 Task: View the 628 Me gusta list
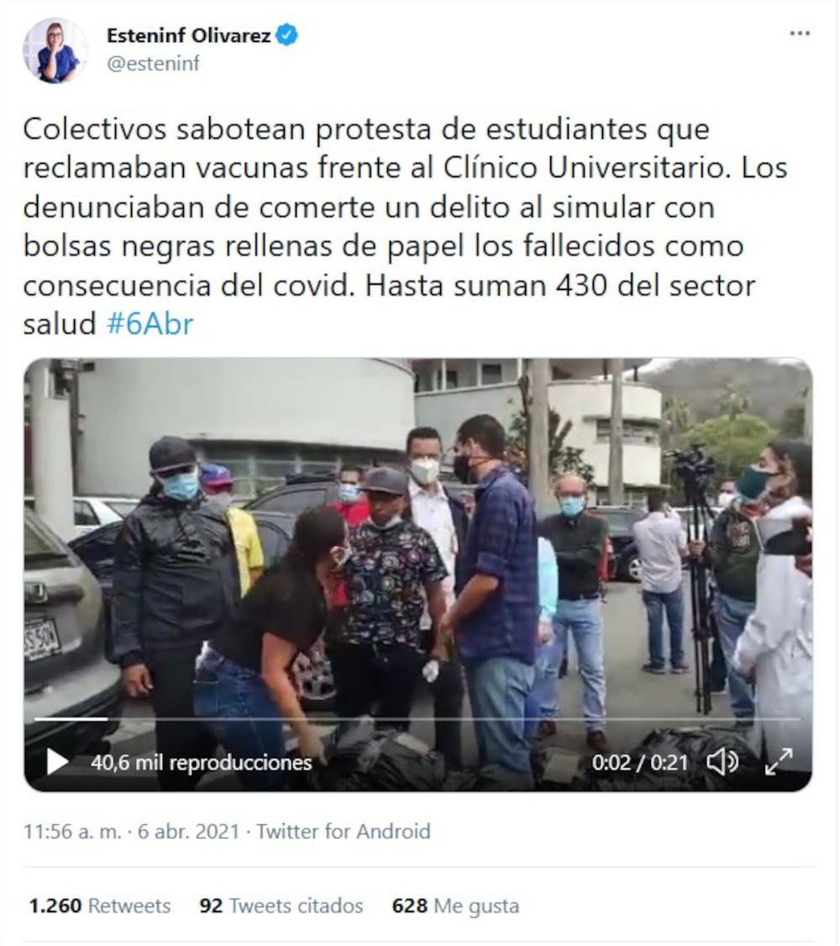pyautogui.click(x=455, y=906)
